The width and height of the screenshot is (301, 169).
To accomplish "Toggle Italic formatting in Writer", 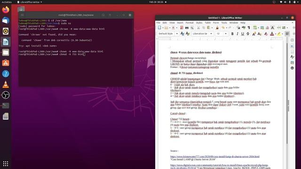I will pos(238,34).
